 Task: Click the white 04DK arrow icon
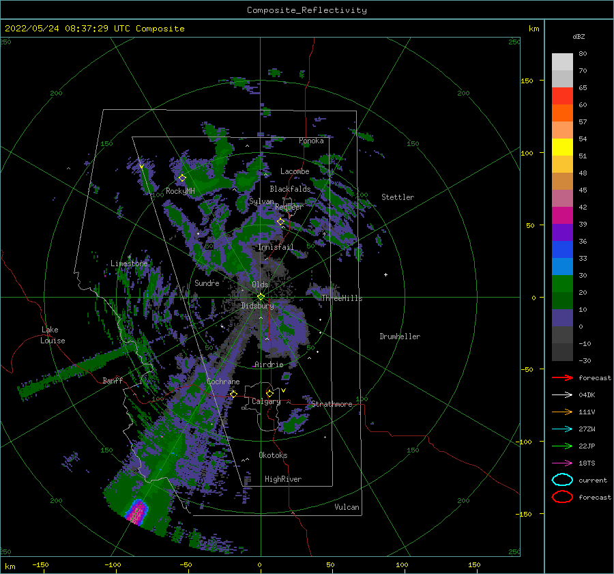click(562, 395)
